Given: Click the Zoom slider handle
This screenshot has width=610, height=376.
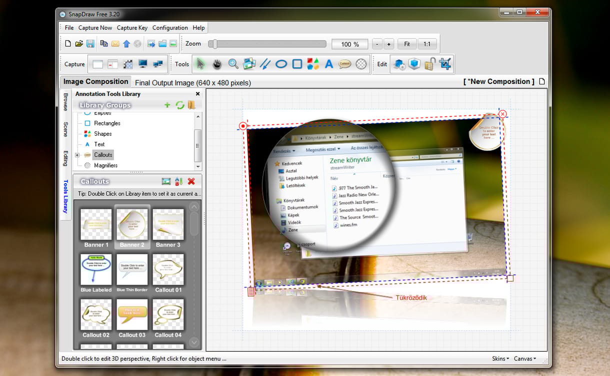Looking at the screenshot, I should click(x=214, y=44).
